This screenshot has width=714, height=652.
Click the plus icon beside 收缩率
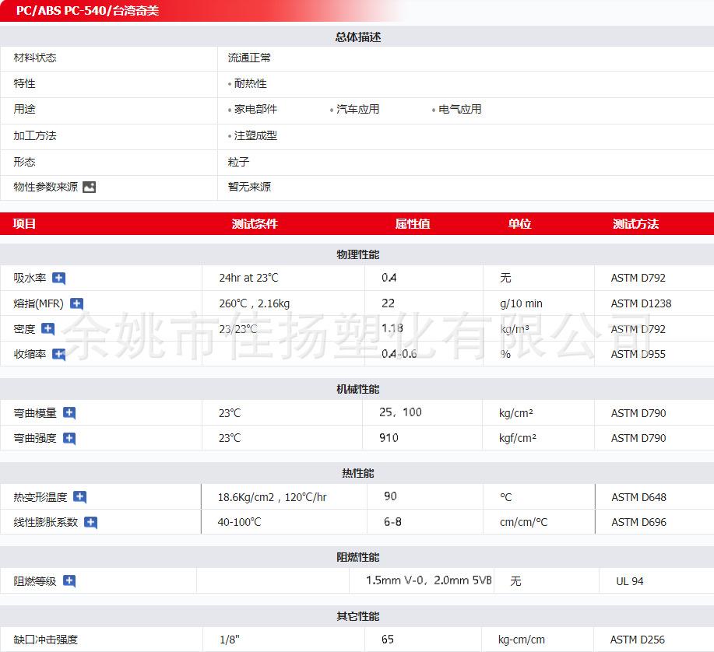pyautogui.click(x=58, y=354)
